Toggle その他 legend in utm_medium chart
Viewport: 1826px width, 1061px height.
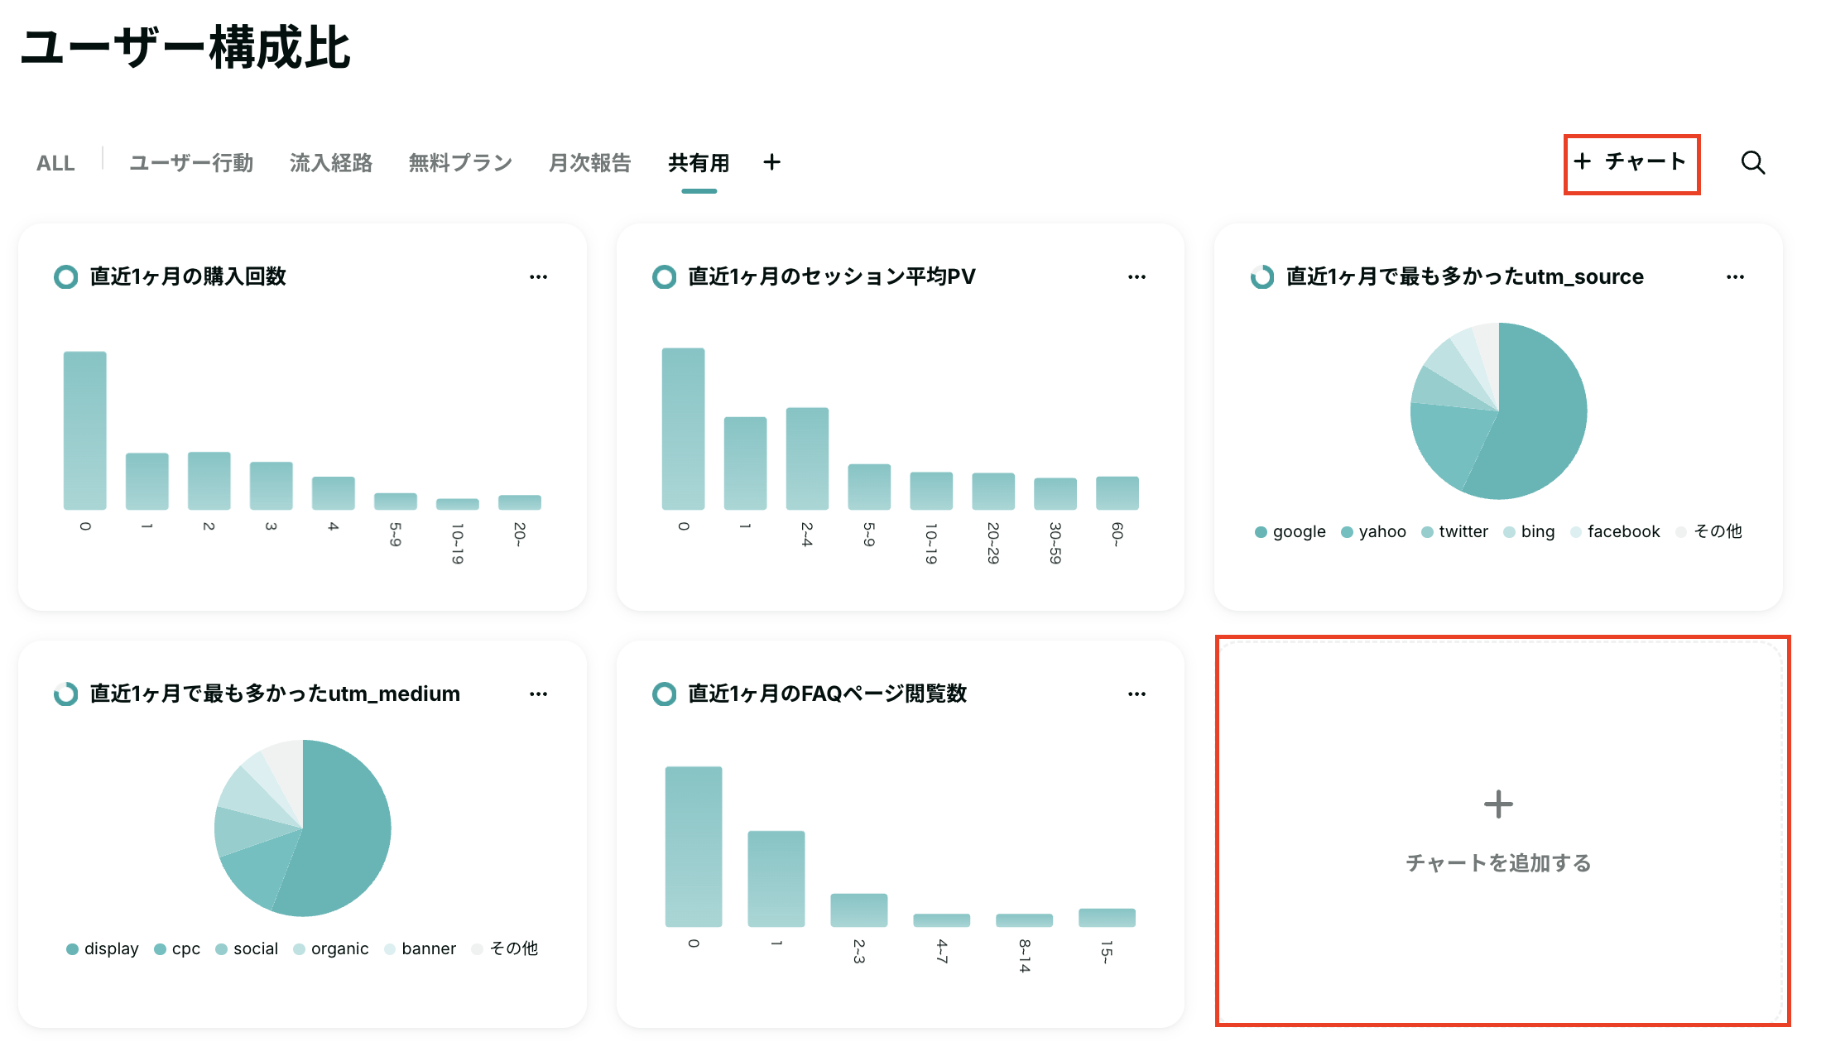[x=504, y=948]
